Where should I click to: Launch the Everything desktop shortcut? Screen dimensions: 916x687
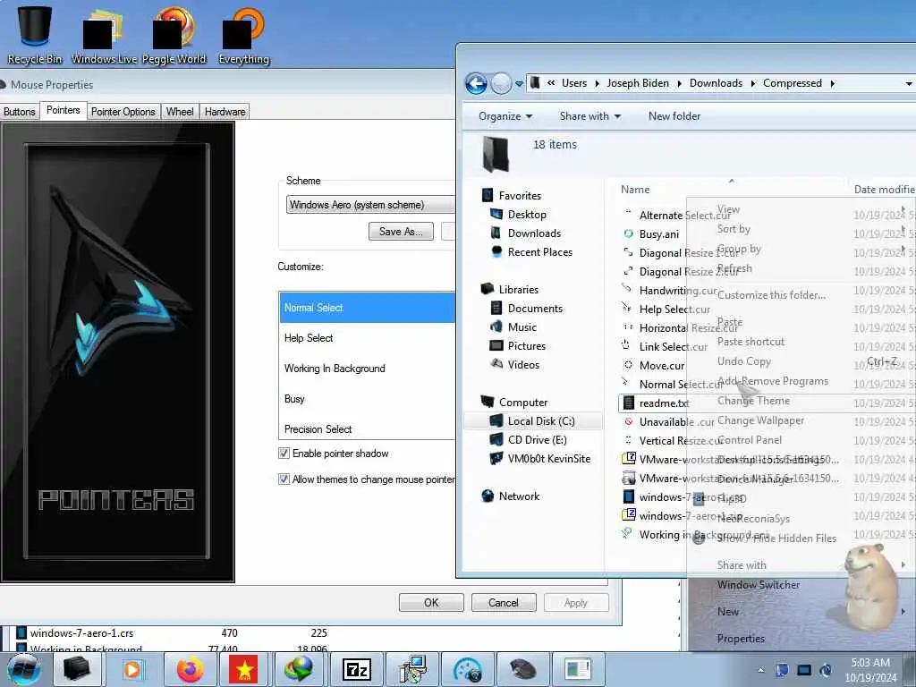coord(243,35)
